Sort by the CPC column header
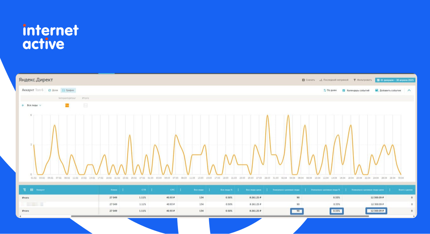 click(172, 190)
